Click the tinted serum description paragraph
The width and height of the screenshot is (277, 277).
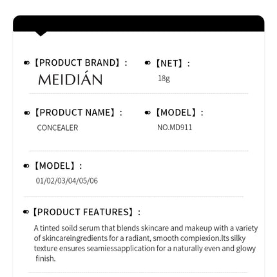click(146, 243)
